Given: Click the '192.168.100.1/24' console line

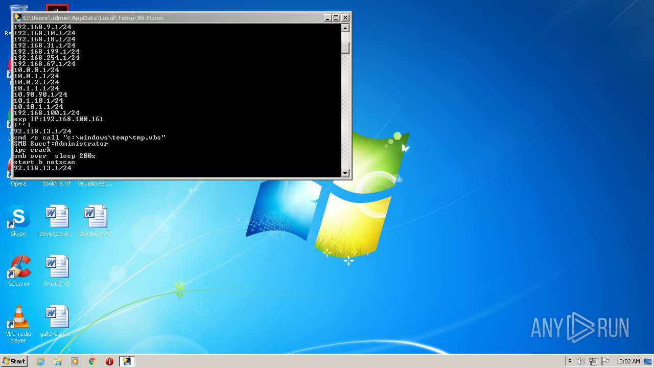Looking at the screenshot, I should [46, 113].
